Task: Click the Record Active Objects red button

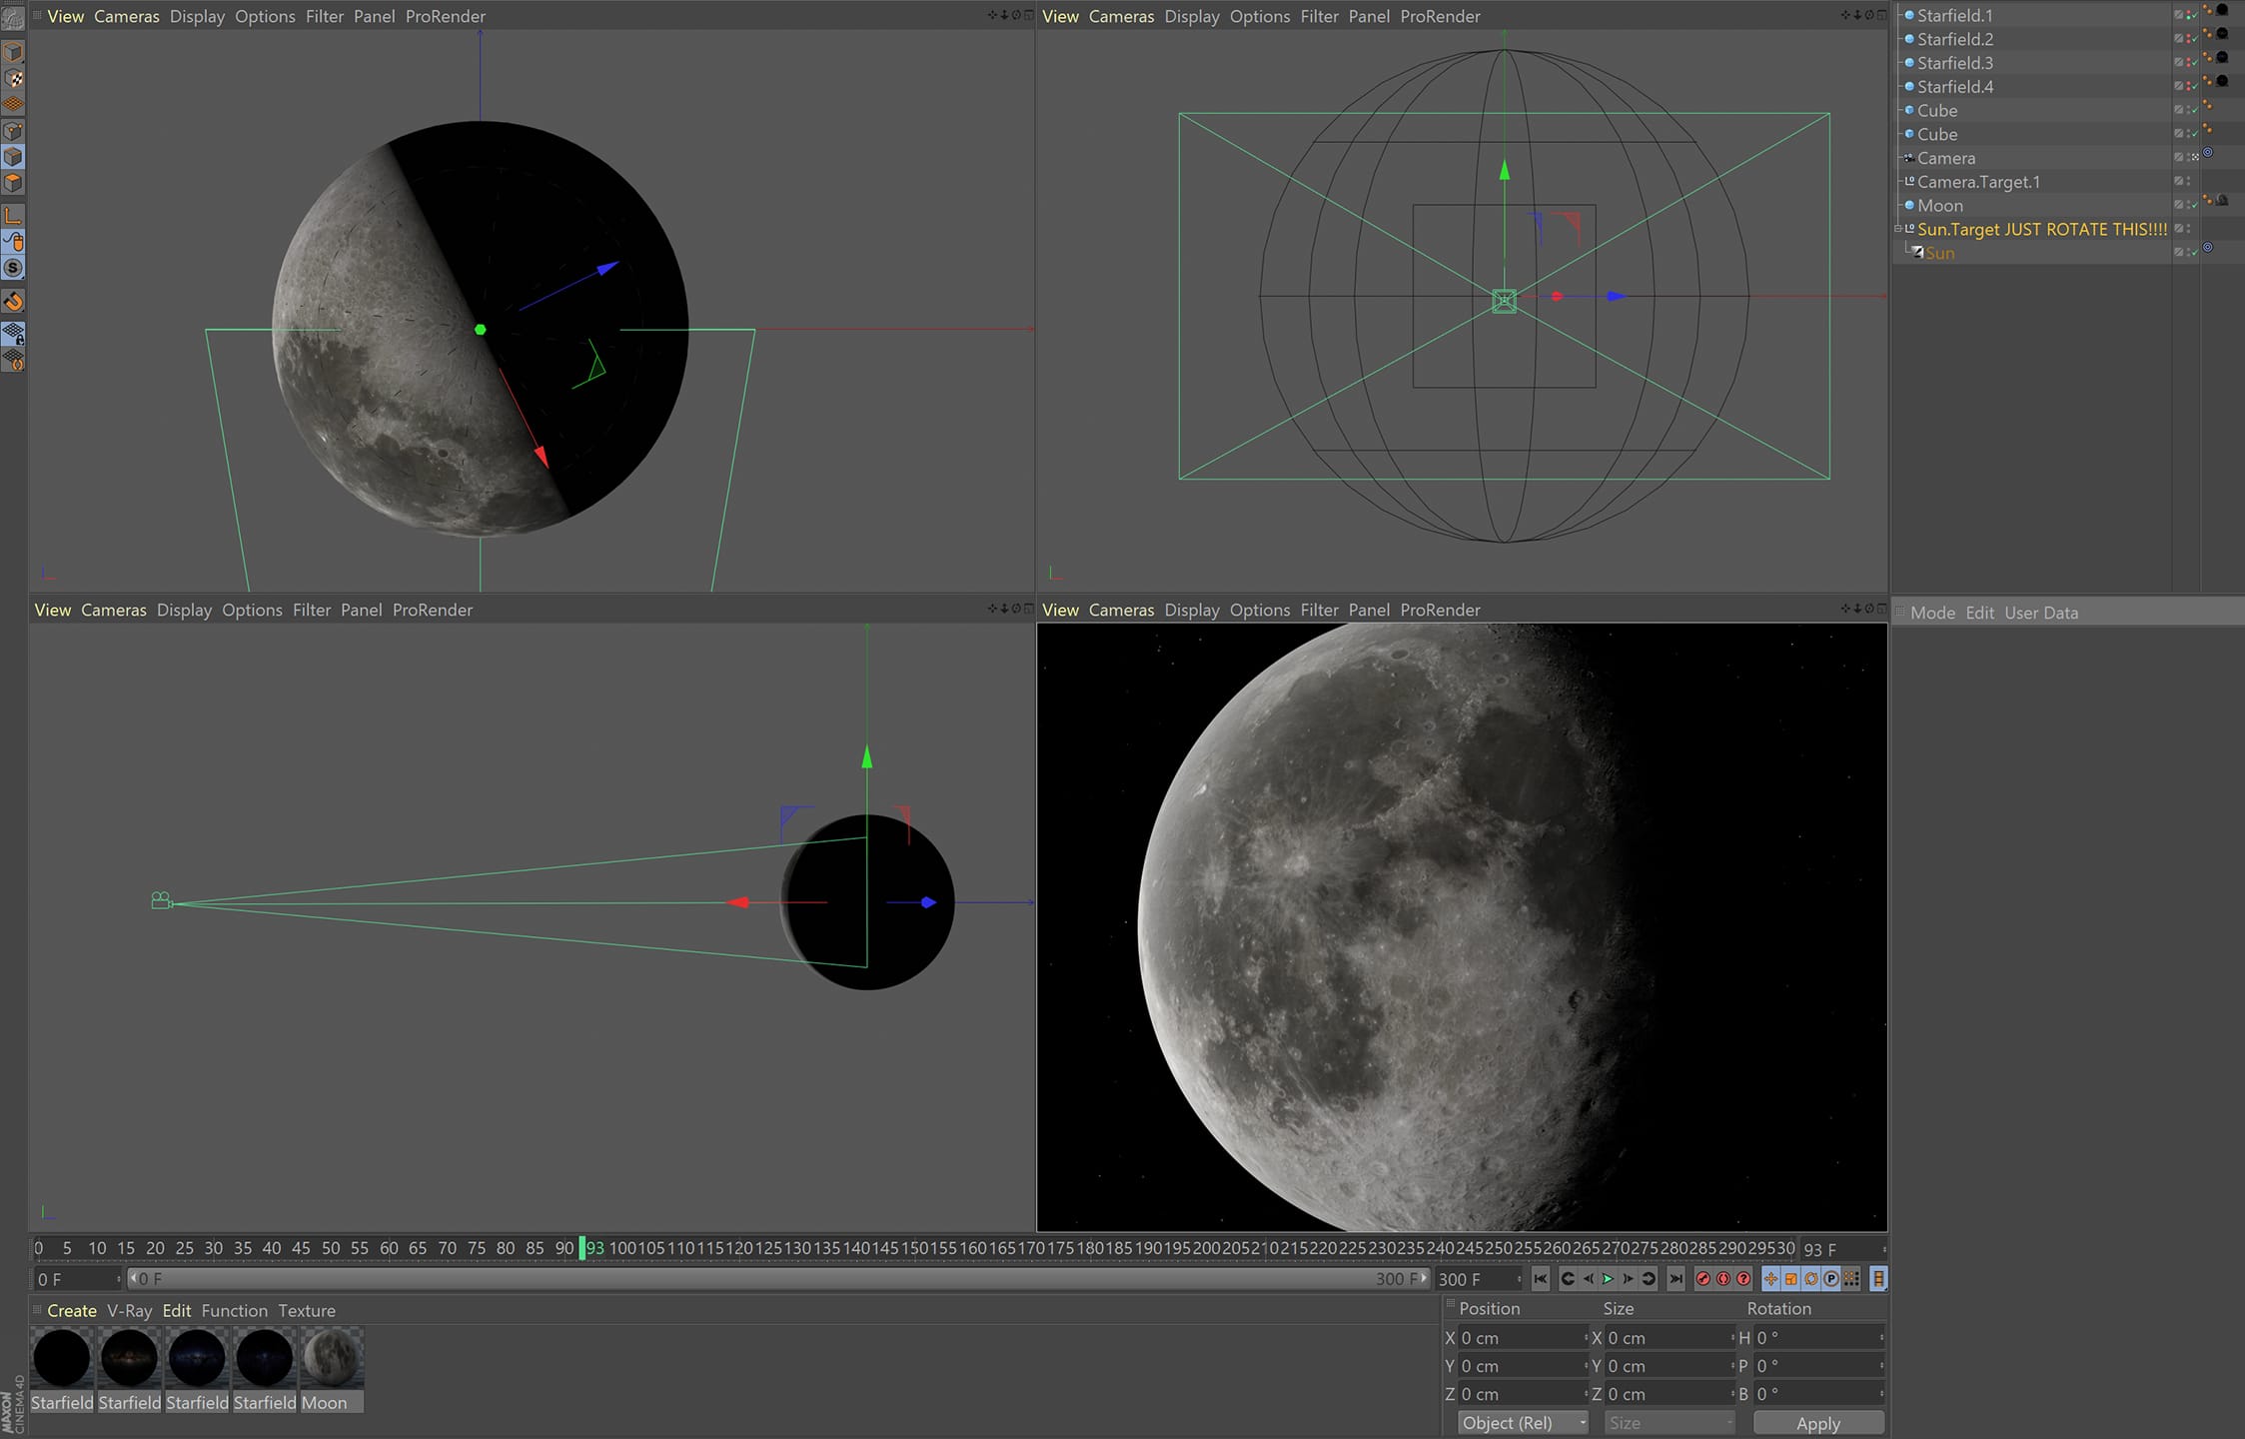Action: 1703,1278
